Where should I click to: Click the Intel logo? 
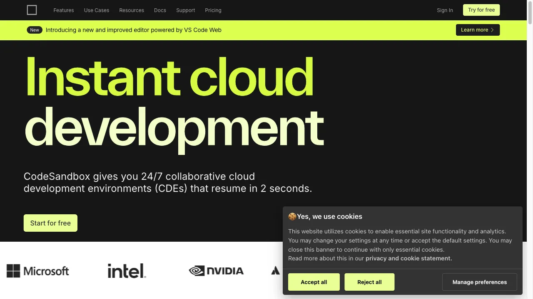[127, 271]
